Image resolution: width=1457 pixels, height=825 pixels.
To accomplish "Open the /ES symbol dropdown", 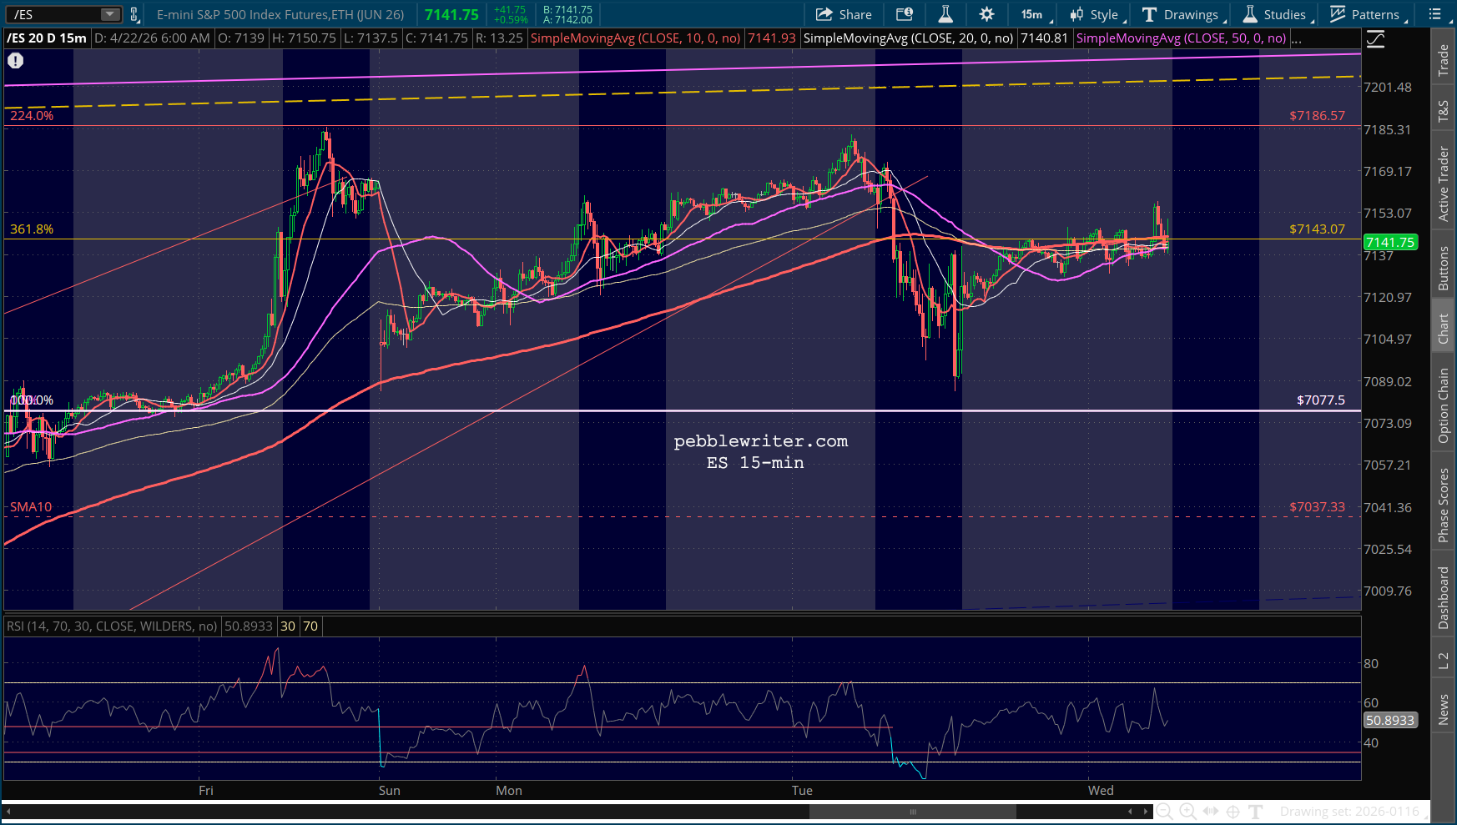I will click(x=110, y=14).
